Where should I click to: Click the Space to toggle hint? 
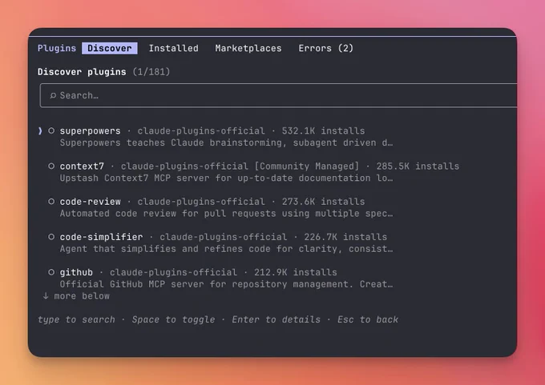(173, 319)
